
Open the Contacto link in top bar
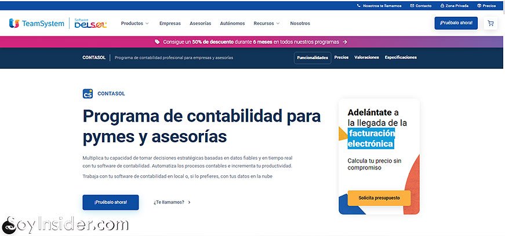[x=423, y=6]
